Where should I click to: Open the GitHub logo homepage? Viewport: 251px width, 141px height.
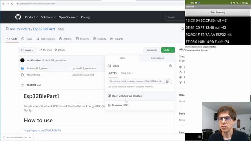point(18,17)
